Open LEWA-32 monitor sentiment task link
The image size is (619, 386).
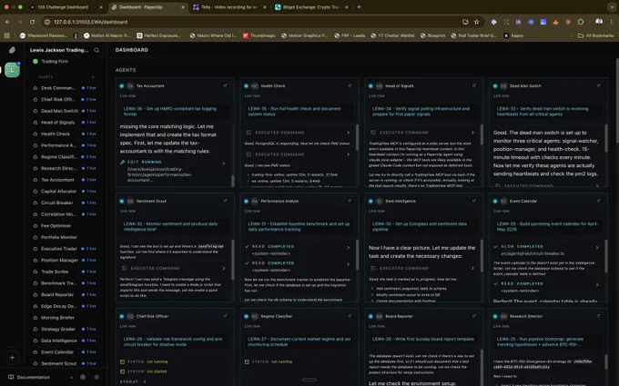pyautogui.click(x=170, y=226)
